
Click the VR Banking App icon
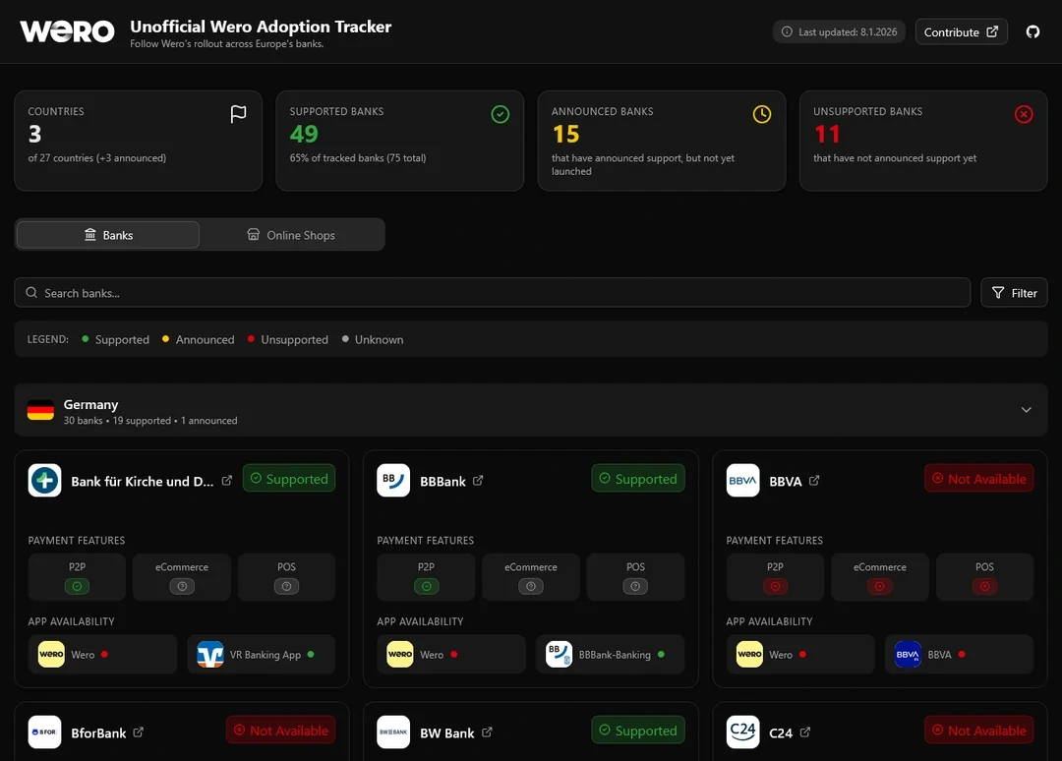pos(210,655)
